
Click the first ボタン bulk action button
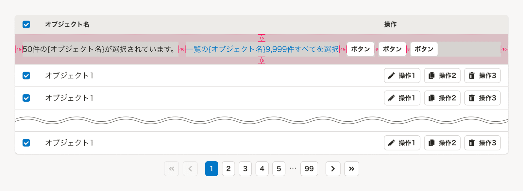point(360,49)
